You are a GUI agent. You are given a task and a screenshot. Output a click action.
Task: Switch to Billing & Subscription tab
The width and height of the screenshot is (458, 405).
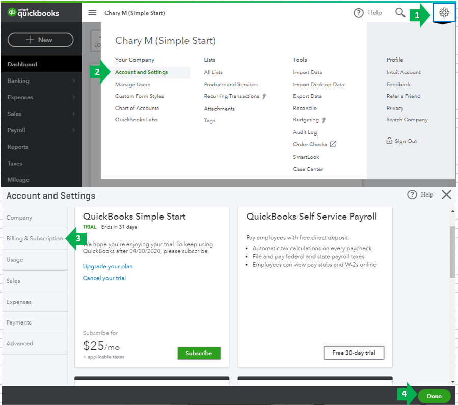(x=35, y=238)
